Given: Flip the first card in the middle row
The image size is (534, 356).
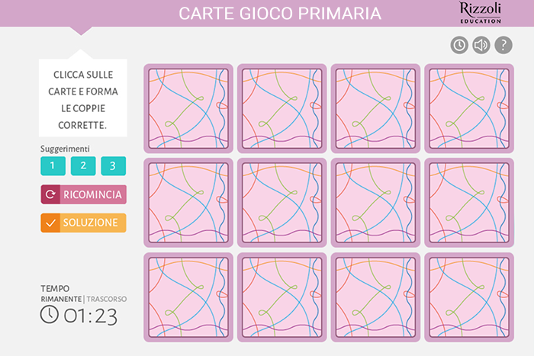Looking at the screenshot, I should 188,203.
